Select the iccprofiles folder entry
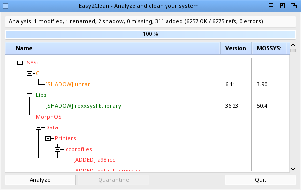 pos(78,149)
